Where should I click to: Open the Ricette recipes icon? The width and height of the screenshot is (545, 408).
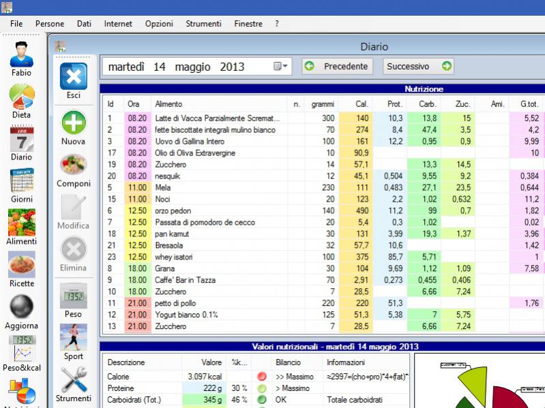tap(21, 266)
